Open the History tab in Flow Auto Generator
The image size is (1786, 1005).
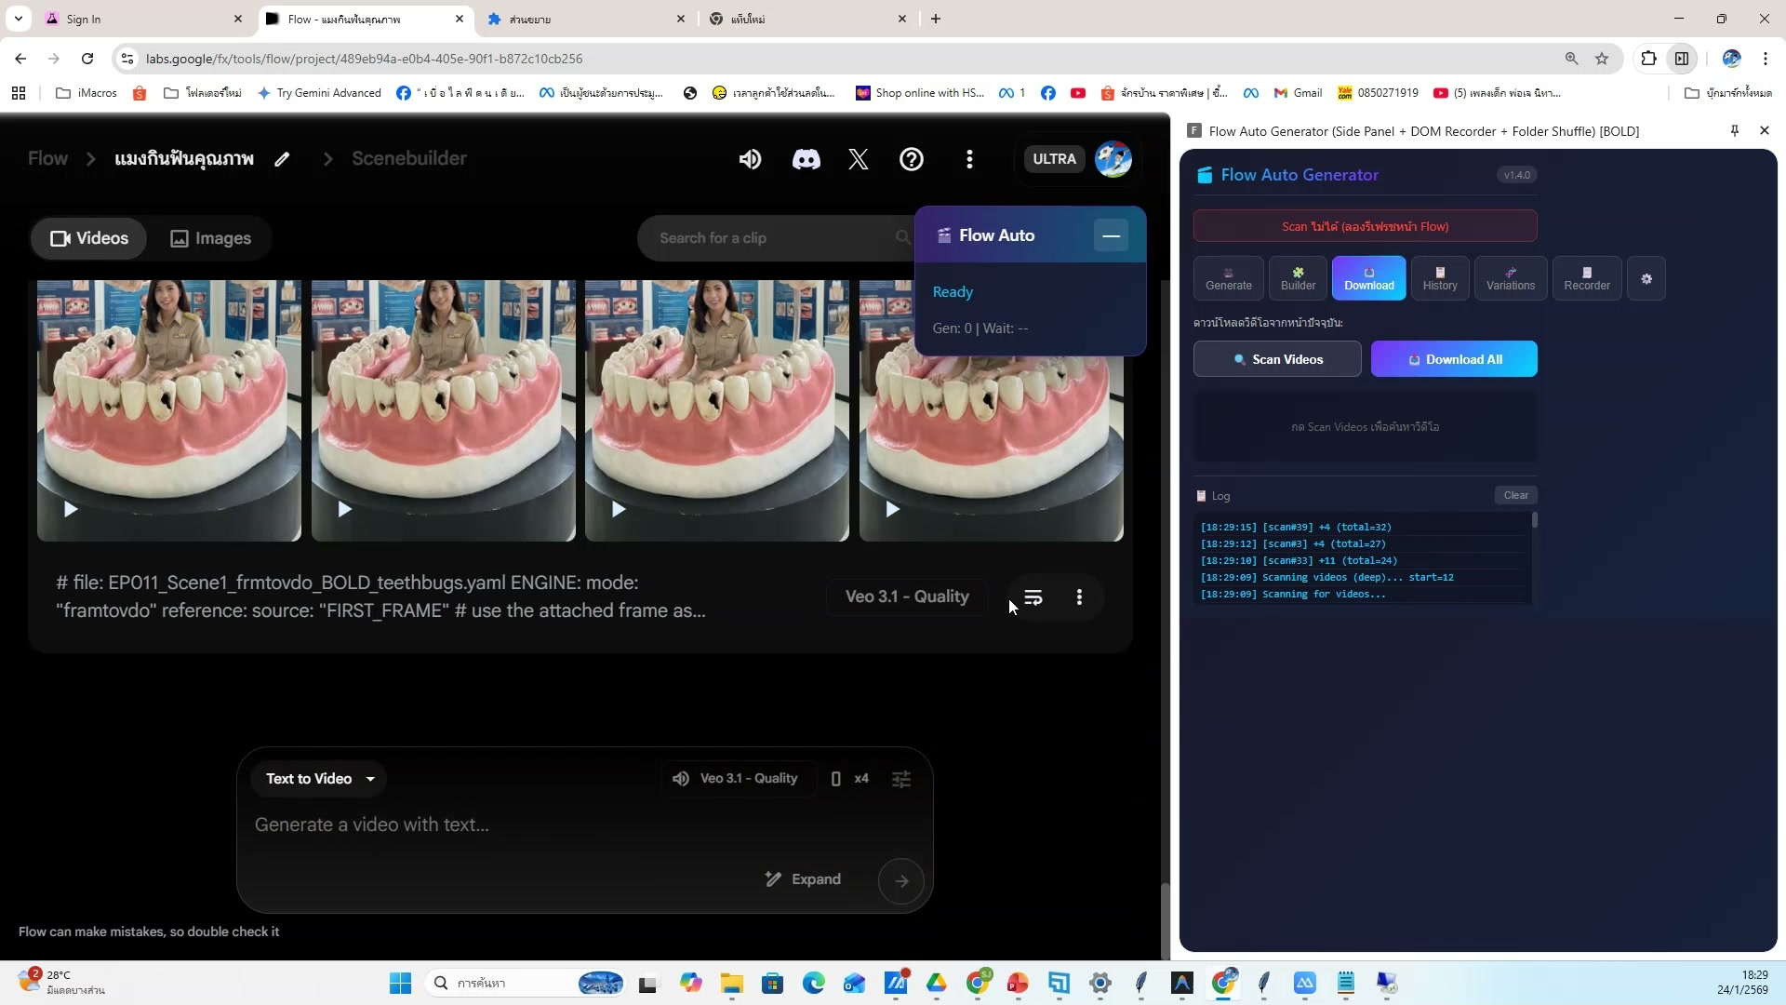[x=1439, y=278]
